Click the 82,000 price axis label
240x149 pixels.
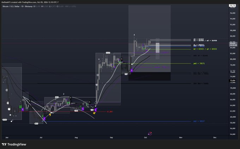[x=233, y=54]
